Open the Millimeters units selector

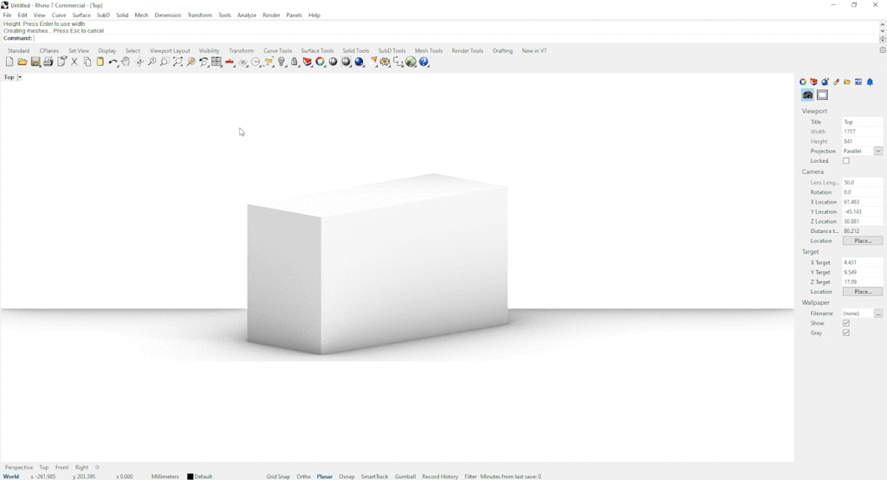(x=165, y=477)
